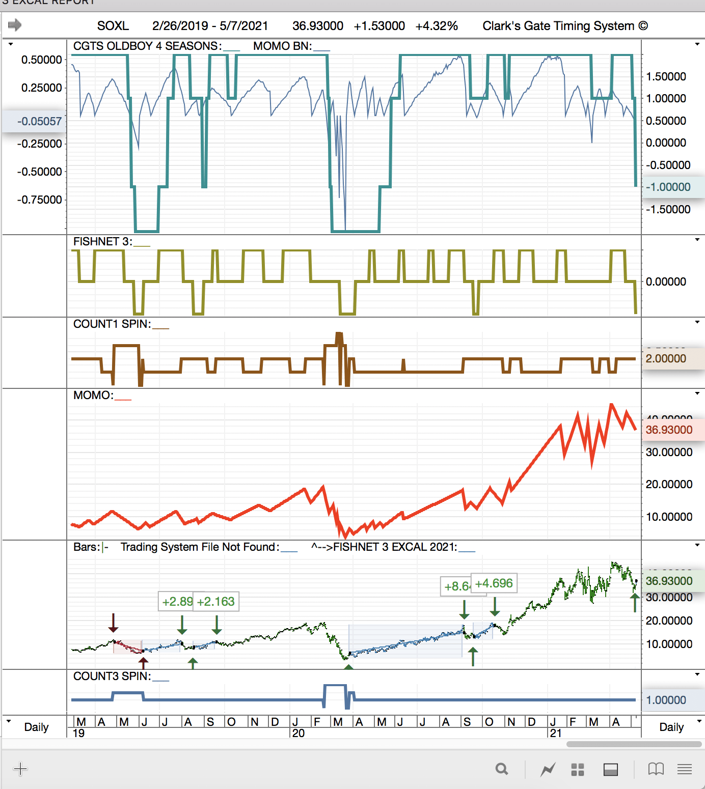Open the four-square grid layout icon
The height and width of the screenshot is (789, 705).
[578, 770]
